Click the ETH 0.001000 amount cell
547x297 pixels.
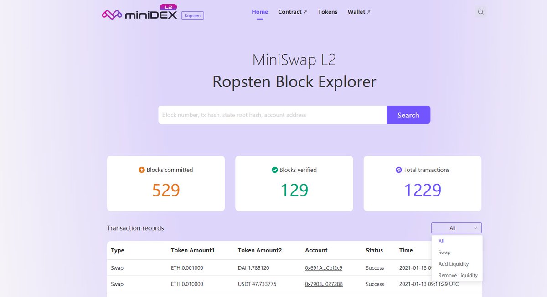coord(187,268)
